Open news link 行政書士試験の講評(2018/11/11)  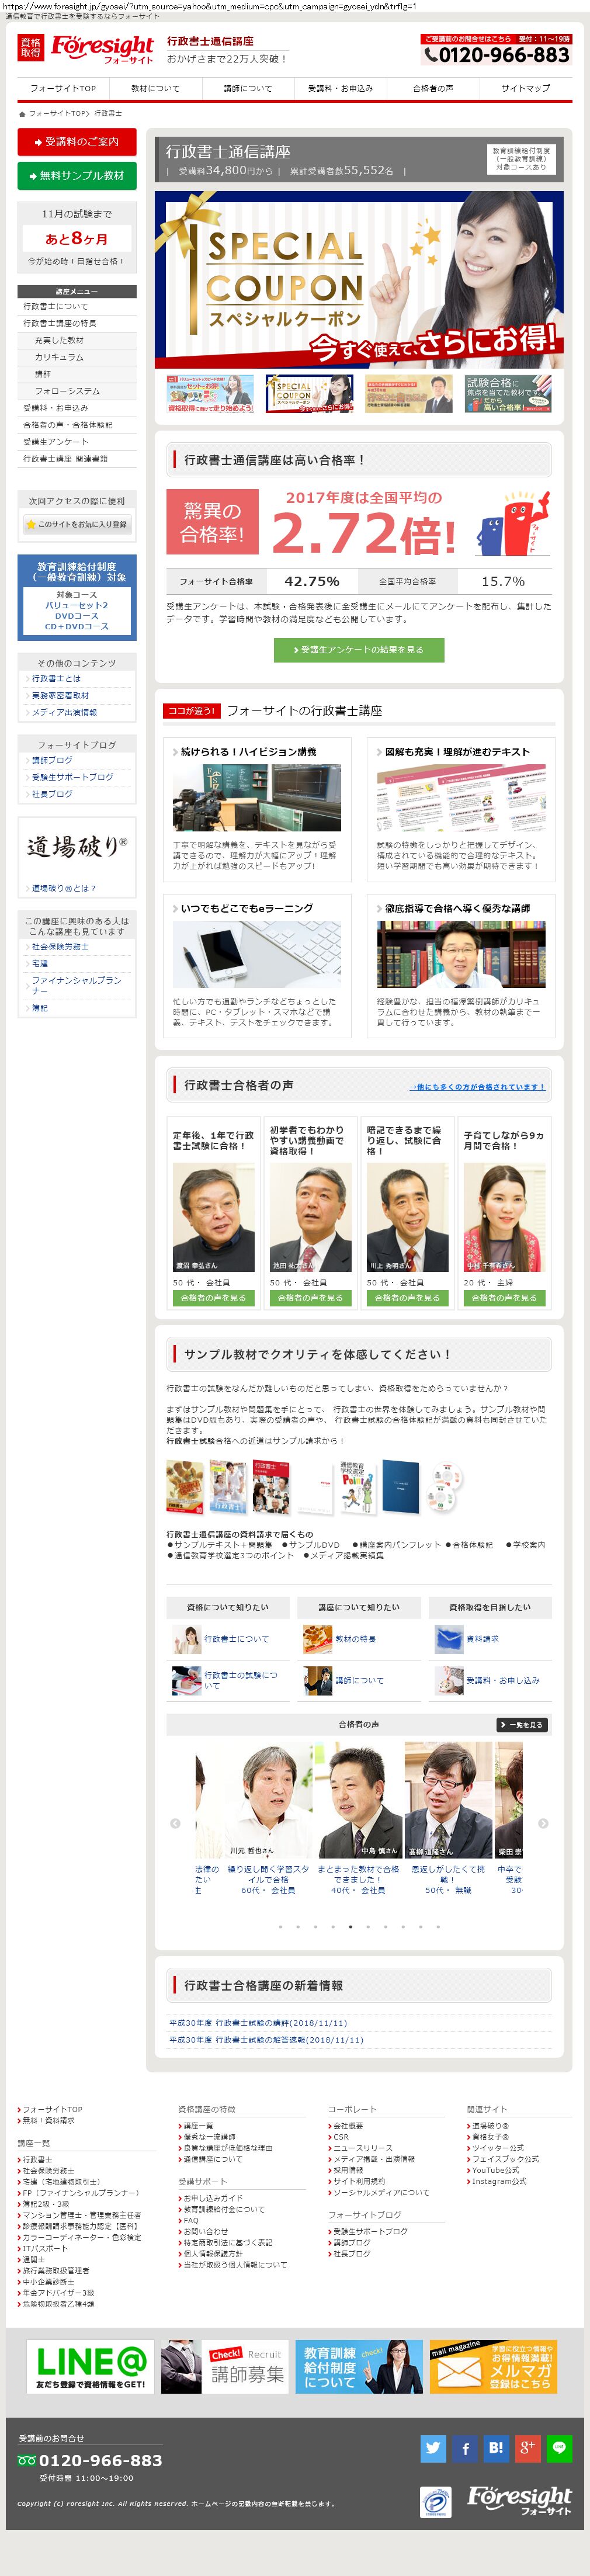[x=258, y=2022]
